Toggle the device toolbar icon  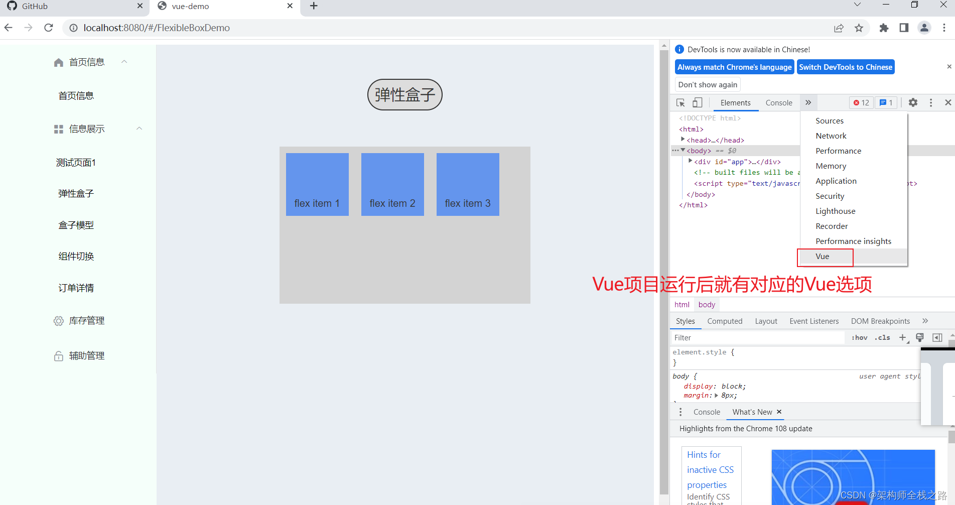(x=697, y=102)
